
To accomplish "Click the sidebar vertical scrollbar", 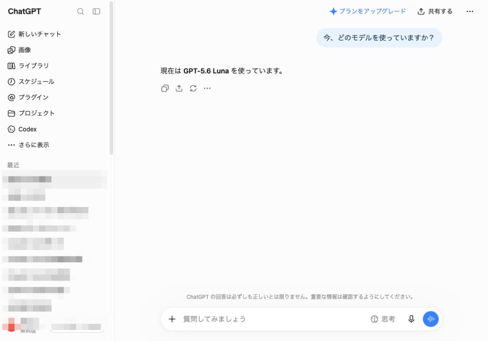I will (x=111, y=78).
